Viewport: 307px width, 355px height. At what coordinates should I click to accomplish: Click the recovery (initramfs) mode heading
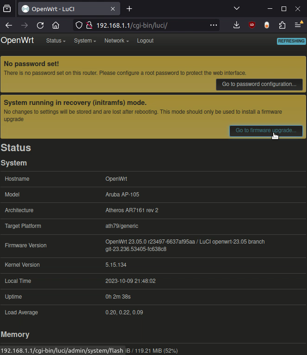(75, 103)
